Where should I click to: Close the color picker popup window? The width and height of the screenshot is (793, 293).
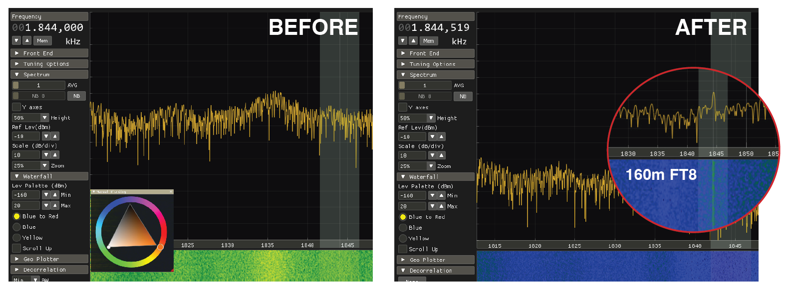[x=171, y=192]
